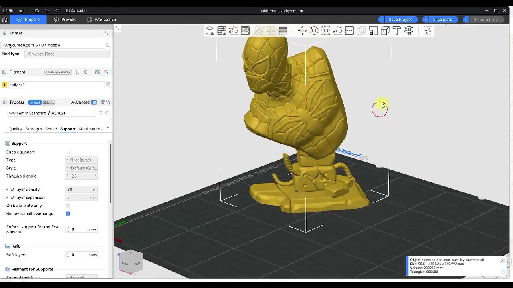The image size is (513, 288).
Task: Switch process scope to Global
Action: (35, 102)
